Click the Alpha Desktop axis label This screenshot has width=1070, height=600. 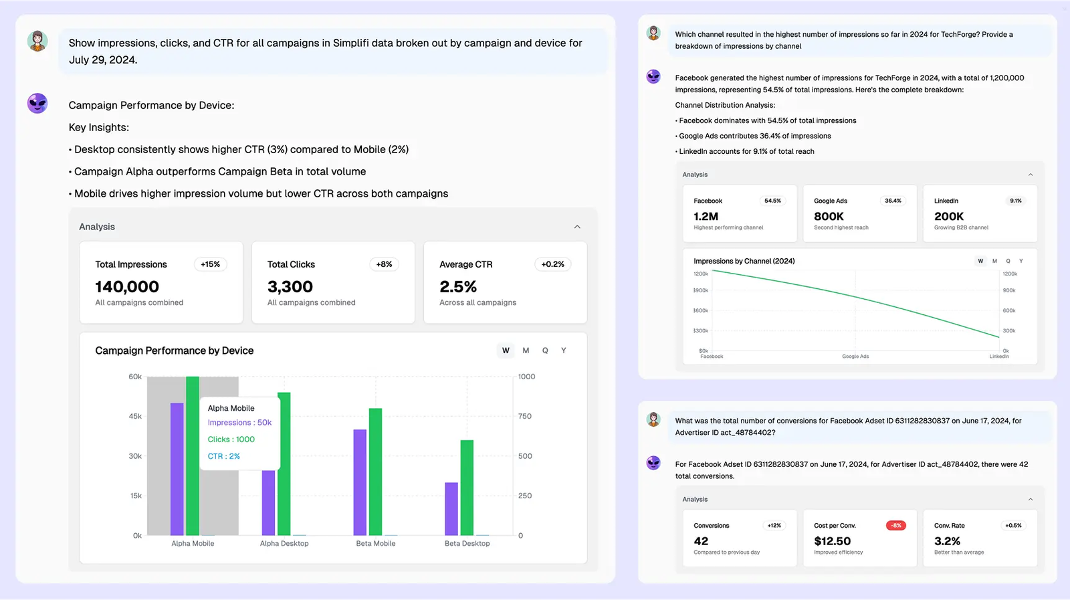pyautogui.click(x=284, y=544)
